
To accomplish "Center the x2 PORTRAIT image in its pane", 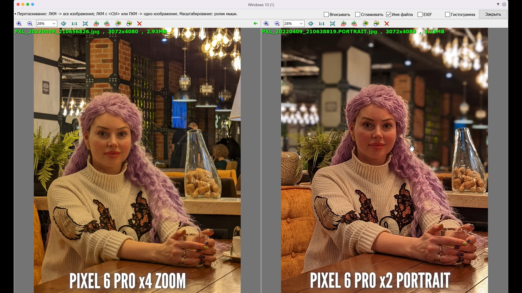I will click(311, 23).
